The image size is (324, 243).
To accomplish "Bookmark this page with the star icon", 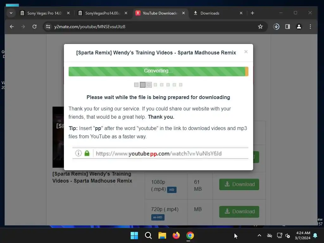I will 260,27.
